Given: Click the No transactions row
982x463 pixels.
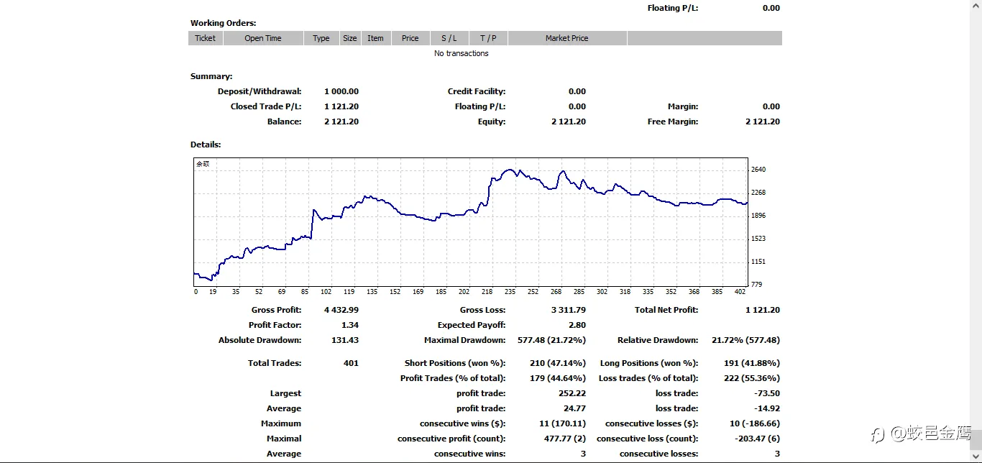Looking at the screenshot, I should (462, 53).
